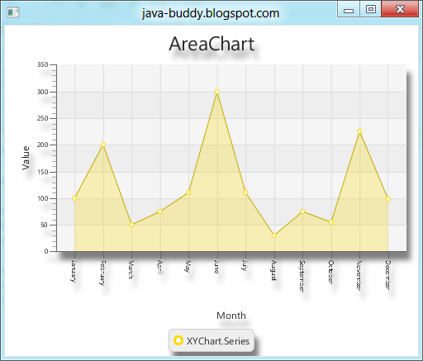The height and width of the screenshot is (361, 423).
Task: Maximize the java-buddy window
Action: (x=370, y=9)
